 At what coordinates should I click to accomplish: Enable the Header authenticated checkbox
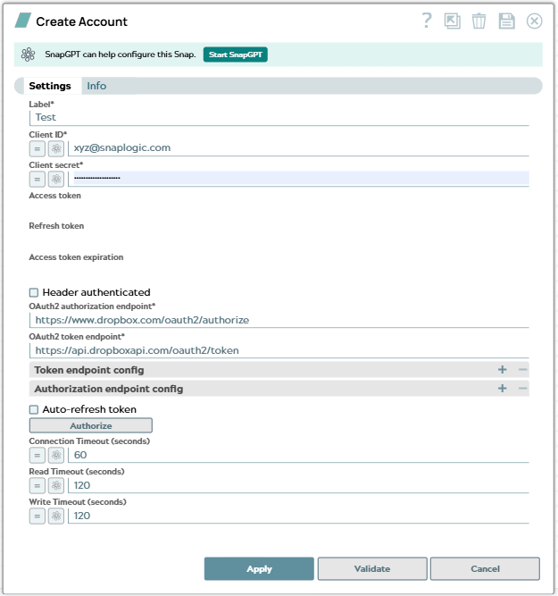coord(34,292)
